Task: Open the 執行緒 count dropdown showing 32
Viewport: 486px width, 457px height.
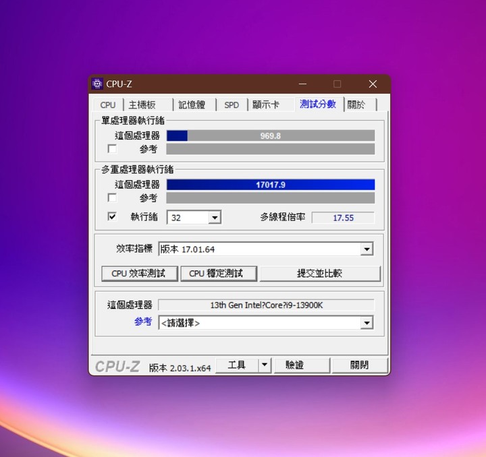Action: [215, 218]
